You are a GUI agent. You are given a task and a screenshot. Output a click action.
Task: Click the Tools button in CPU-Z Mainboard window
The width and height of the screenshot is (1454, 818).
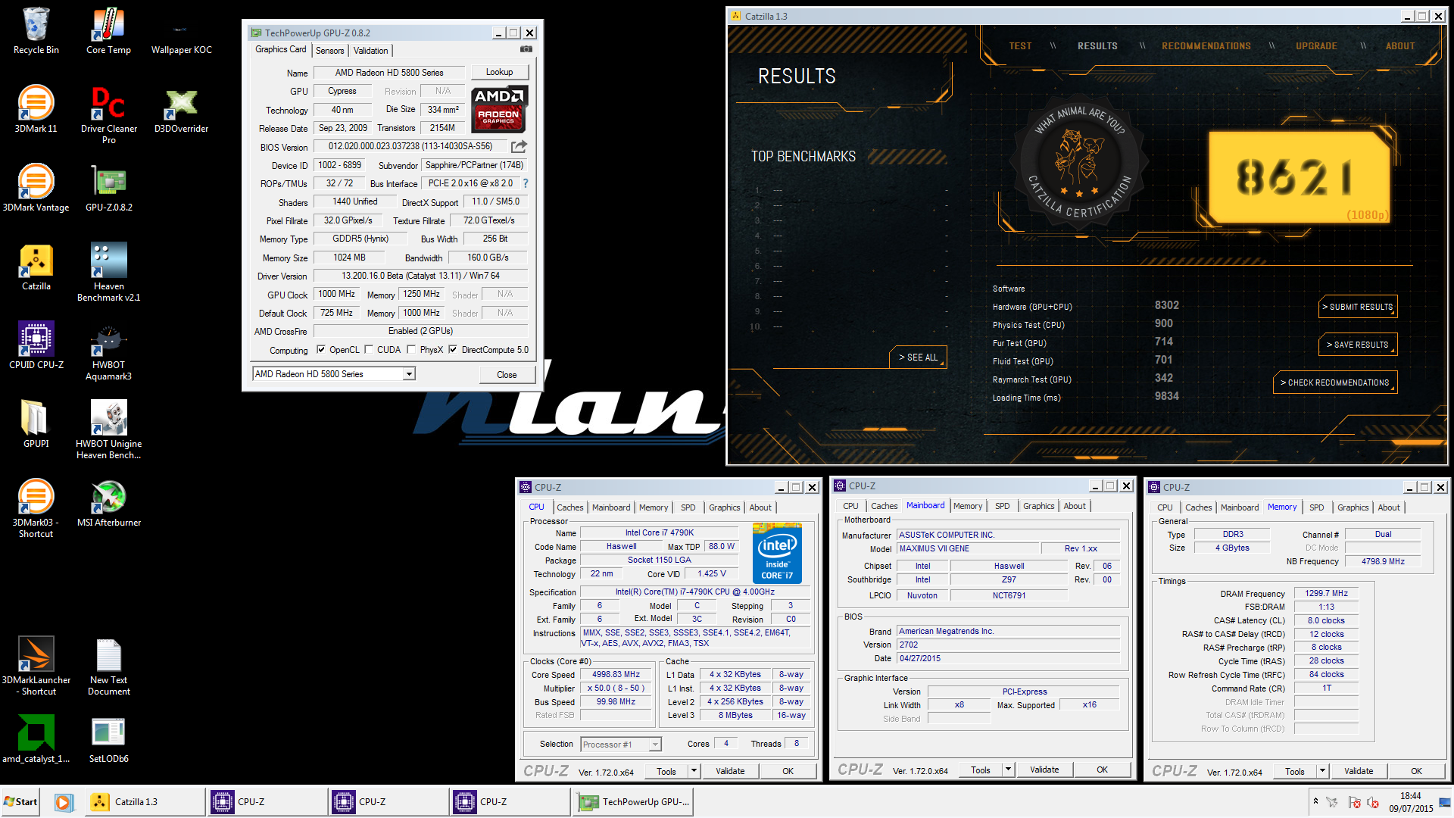click(980, 770)
